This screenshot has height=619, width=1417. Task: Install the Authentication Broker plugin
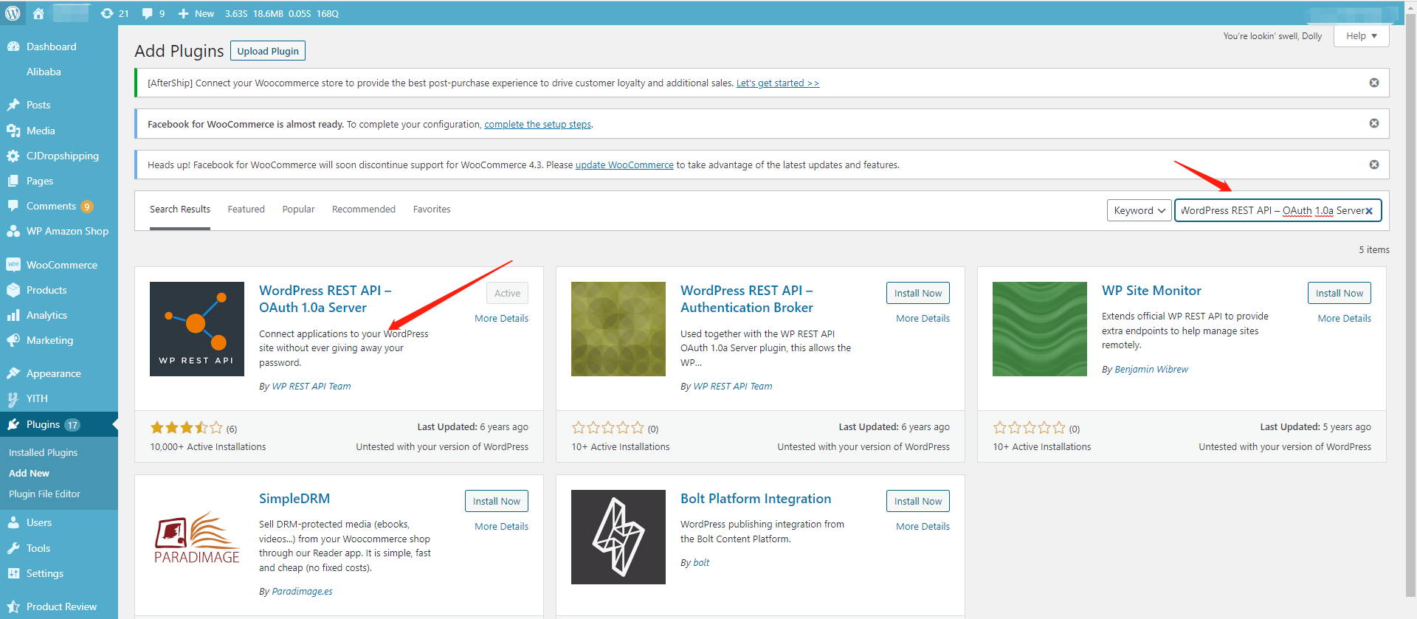917,293
